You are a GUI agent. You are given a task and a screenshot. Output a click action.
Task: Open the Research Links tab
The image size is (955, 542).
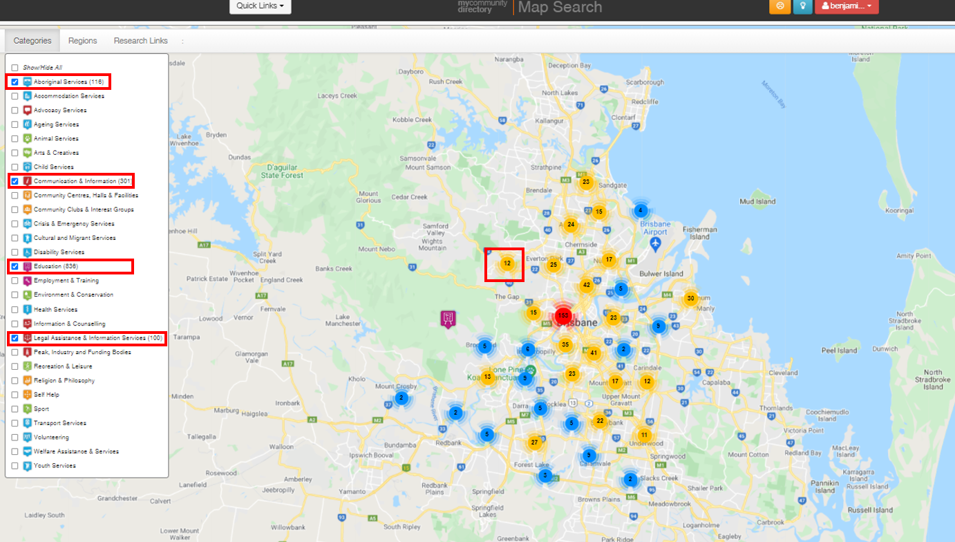click(141, 41)
